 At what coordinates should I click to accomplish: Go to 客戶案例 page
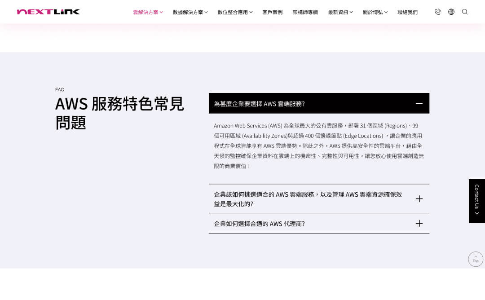[x=273, y=12]
